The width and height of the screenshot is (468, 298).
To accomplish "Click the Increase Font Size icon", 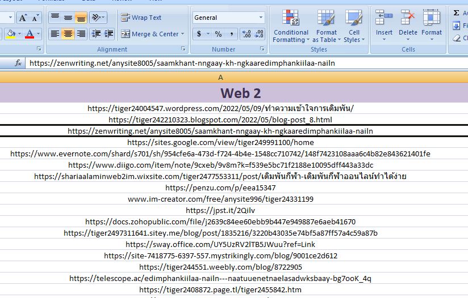I will (x=23, y=18).
